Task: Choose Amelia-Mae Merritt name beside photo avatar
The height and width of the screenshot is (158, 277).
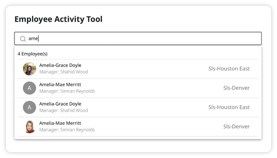Action: click(60, 123)
